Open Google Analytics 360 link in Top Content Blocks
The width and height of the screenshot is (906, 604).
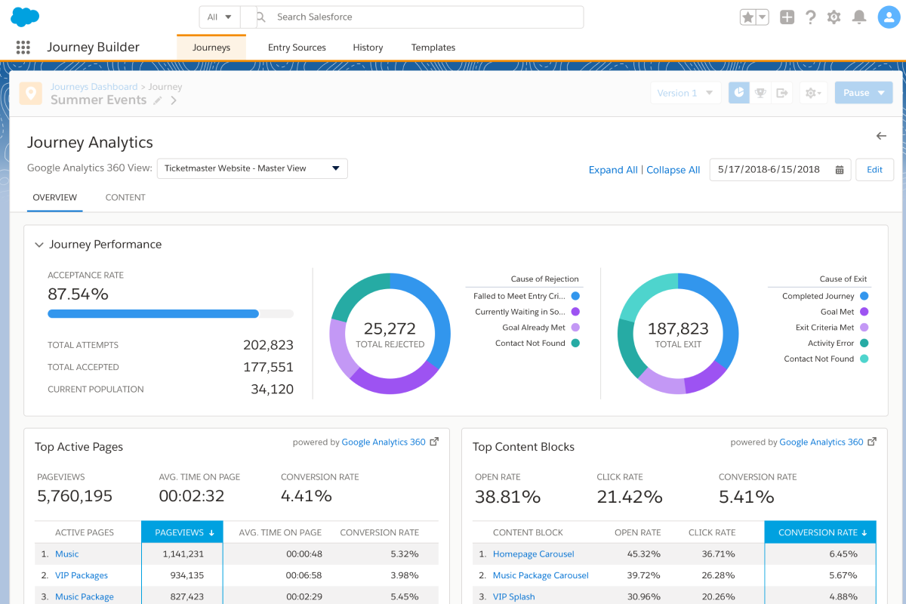click(x=821, y=442)
